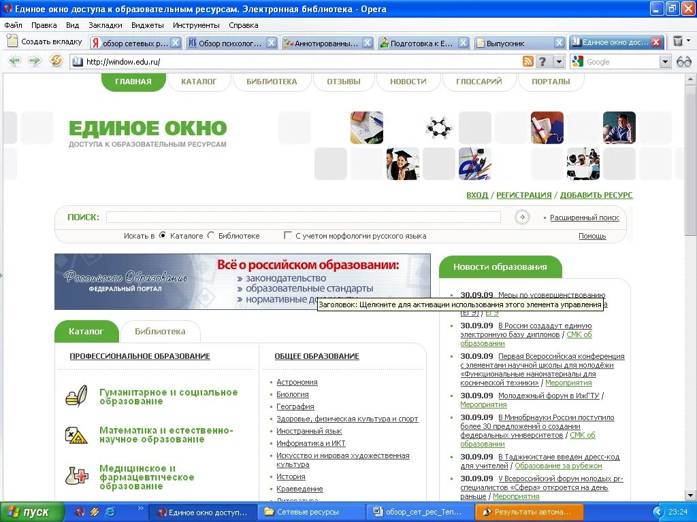Viewport: 697px width, 522px height.
Task: Open the RSS feed icon in address bar
Action: click(528, 61)
